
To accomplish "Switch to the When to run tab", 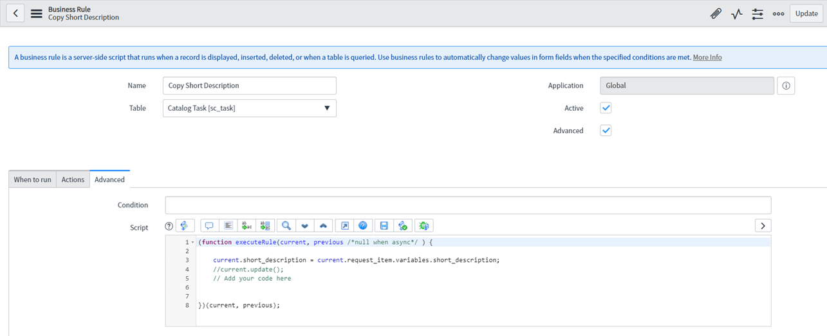I will click(33, 180).
